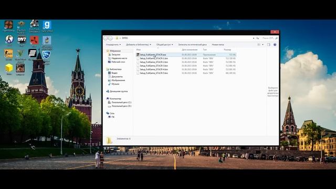336x189 pixels.
Task: Click the folder icon in address bar
Action: pyautogui.click(x=117, y=38)
